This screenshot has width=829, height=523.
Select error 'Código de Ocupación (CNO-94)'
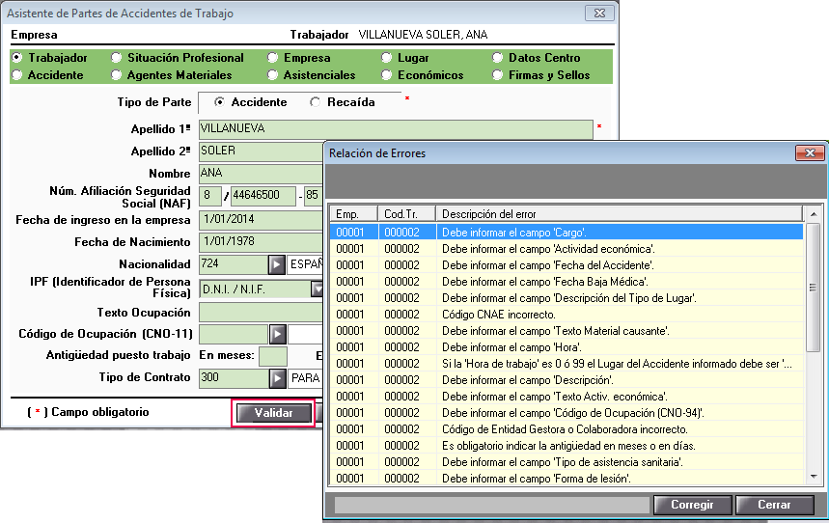pyautogui.click(x=566, y=412)
